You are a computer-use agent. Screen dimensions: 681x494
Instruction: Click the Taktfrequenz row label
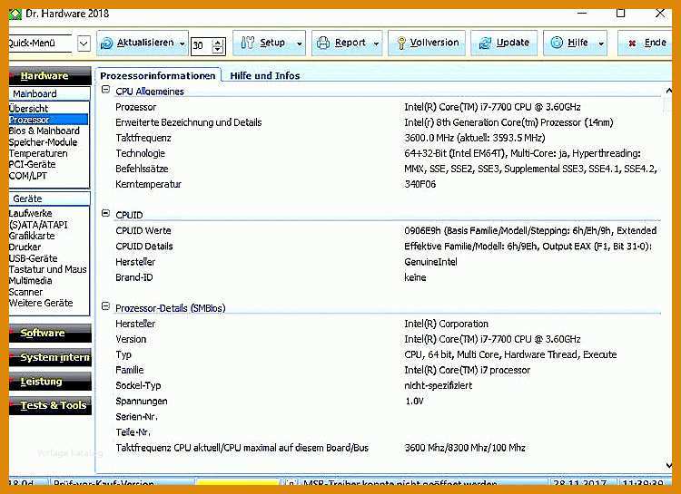[x=143, y=138]
